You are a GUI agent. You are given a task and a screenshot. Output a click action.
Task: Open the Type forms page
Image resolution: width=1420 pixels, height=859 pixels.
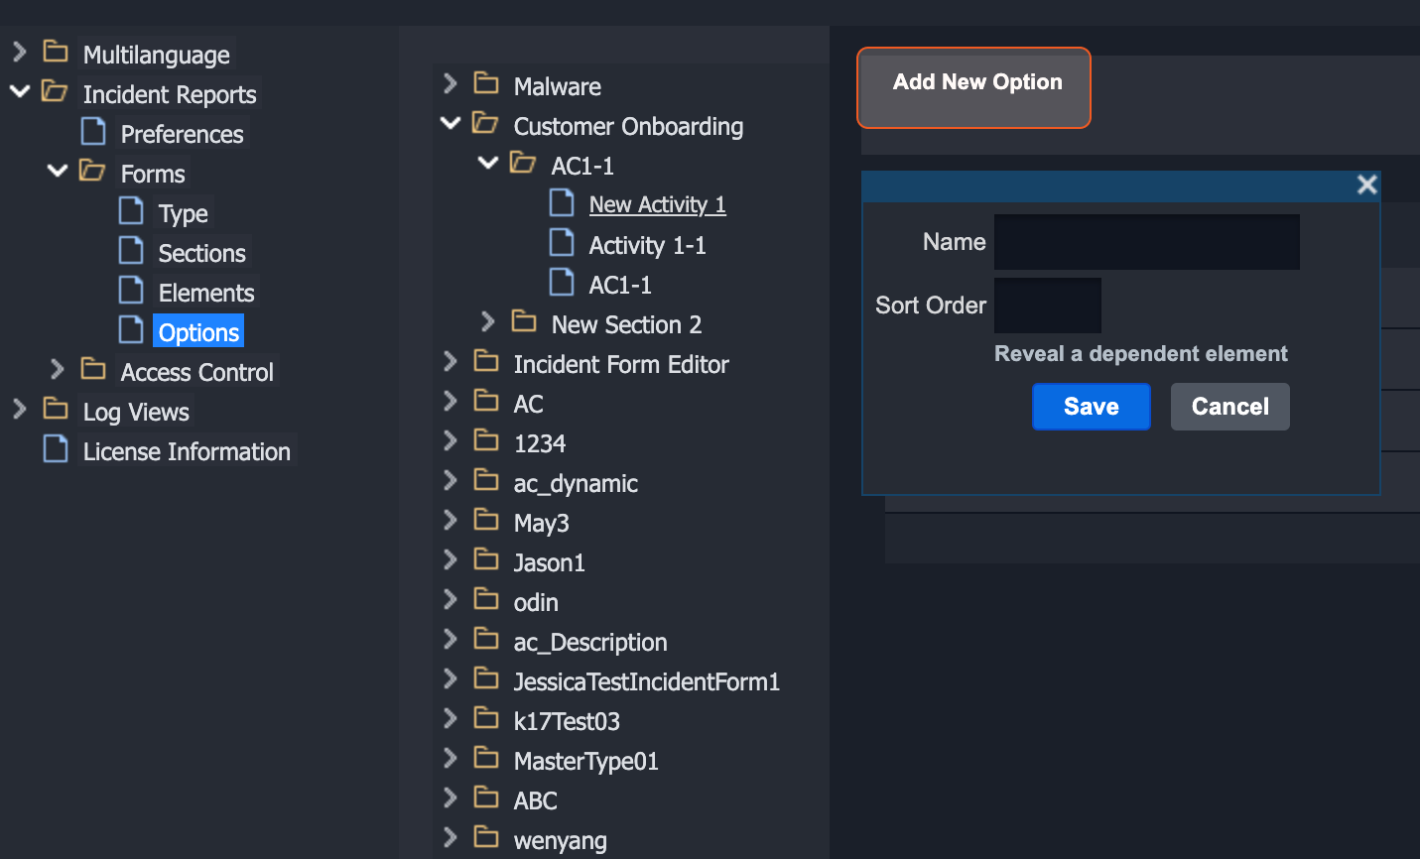(183, 213)
